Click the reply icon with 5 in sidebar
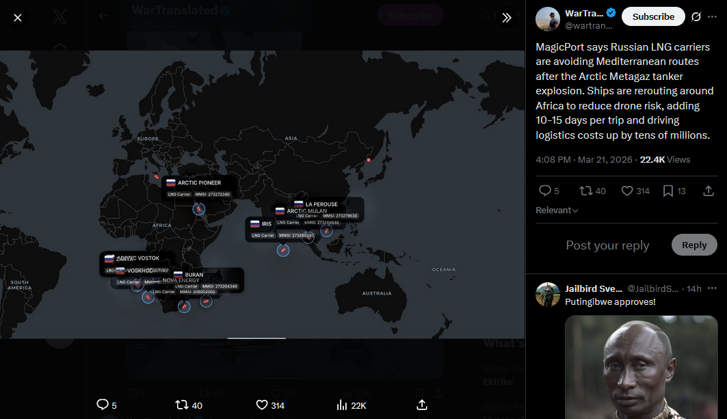This screenshot has width=727, height=419. click(549, 191)
